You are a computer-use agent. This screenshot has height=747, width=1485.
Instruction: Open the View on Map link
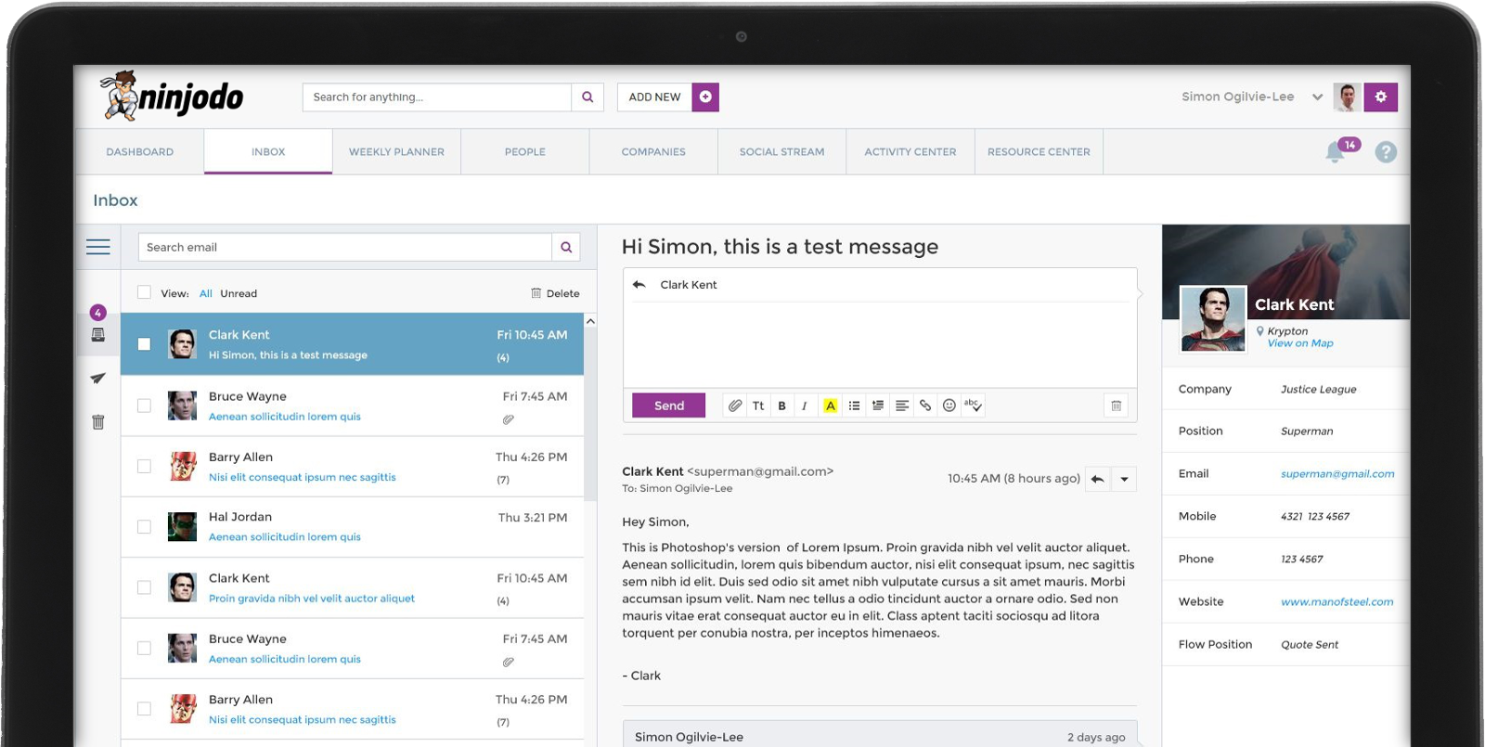pos(1300,343)
